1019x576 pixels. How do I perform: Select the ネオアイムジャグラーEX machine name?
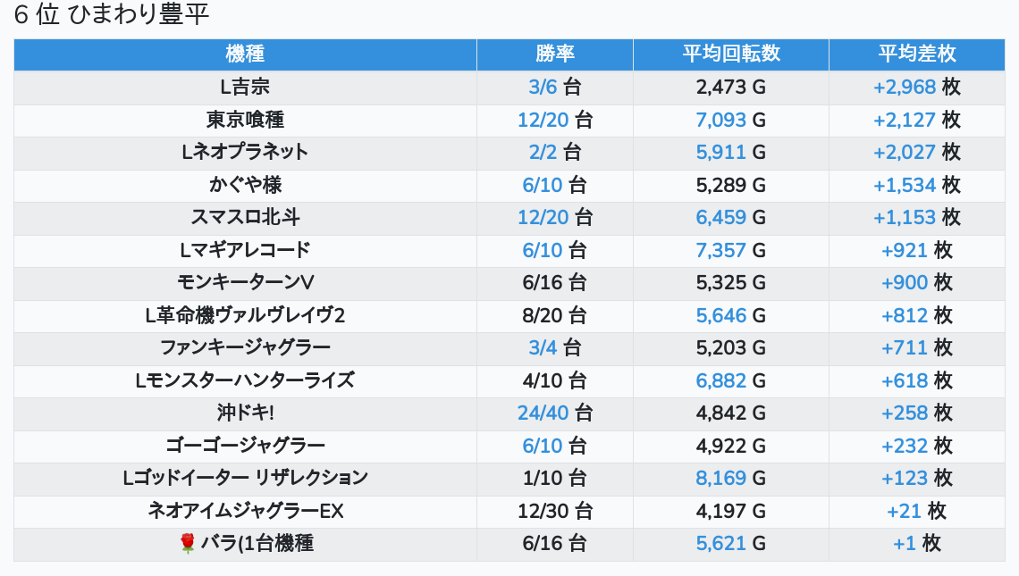[x=245, y=511]
